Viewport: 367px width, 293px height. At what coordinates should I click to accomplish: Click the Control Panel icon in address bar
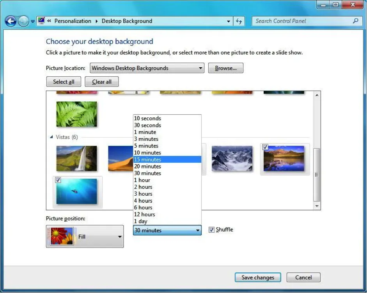pyautogui.click(x=41, y=21)
